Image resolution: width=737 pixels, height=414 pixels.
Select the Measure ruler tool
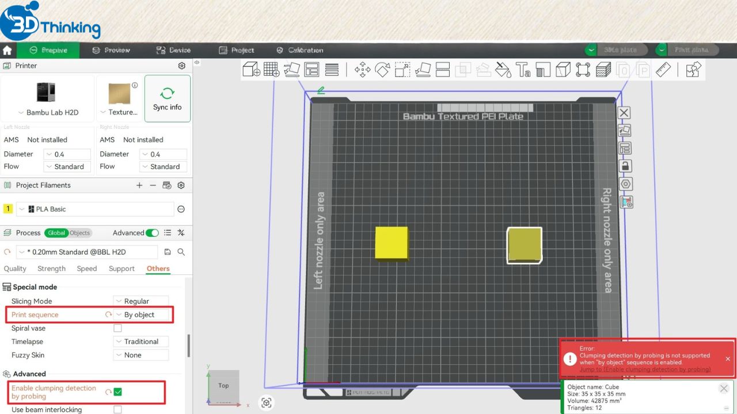[664, 70]
